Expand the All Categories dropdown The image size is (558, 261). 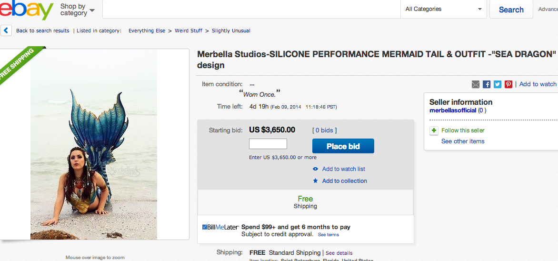(444, 9)
